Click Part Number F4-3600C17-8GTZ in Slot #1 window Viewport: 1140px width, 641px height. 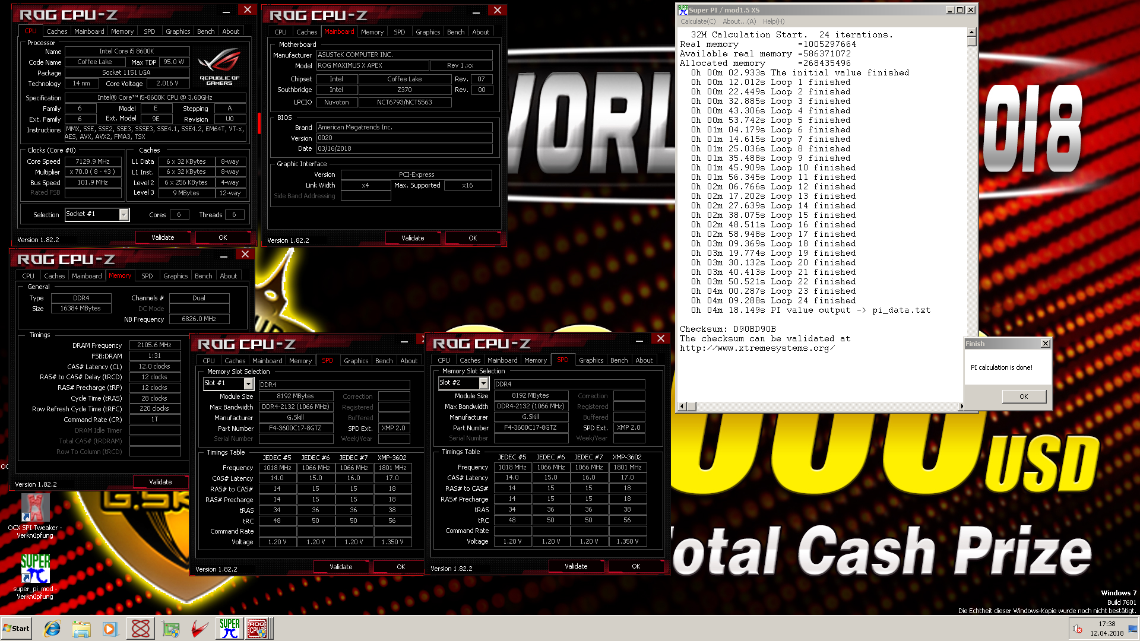click(x=295, y=429)
